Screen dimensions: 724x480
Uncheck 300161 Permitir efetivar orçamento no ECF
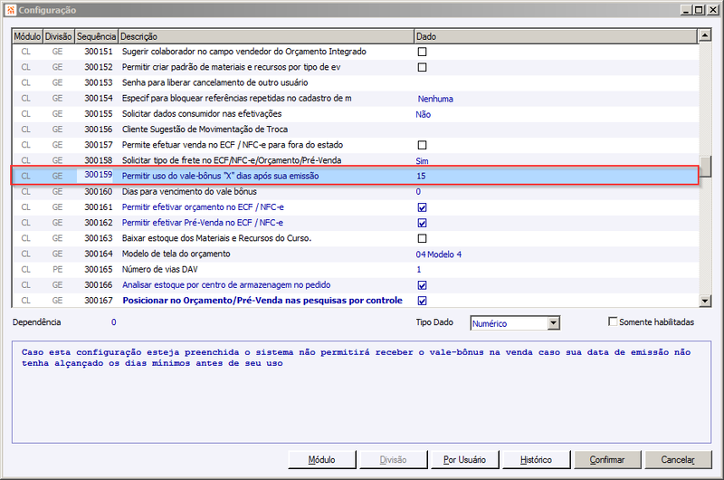click(422, 207)
